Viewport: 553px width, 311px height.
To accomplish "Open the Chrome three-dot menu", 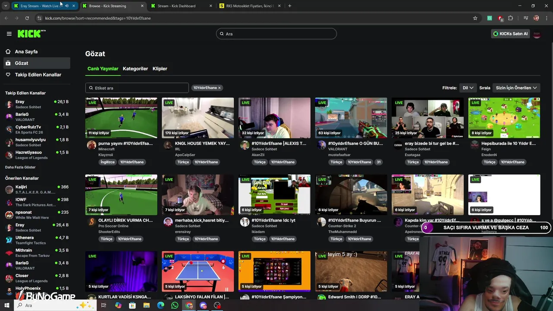I will pyautogui.click(x=546, y=18).
